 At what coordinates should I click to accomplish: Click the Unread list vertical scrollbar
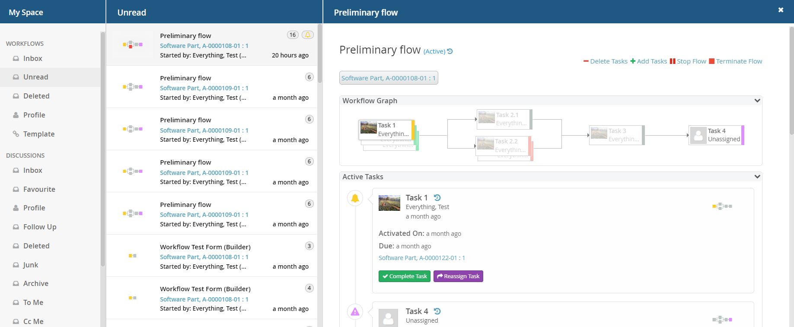coord(320,56)
